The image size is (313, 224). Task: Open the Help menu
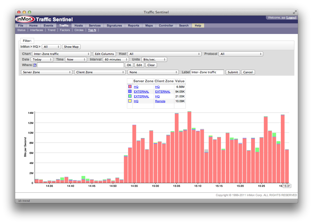(x=198, y=25)
